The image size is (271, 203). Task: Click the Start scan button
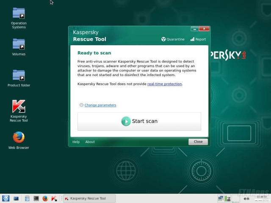pos(139,121)
